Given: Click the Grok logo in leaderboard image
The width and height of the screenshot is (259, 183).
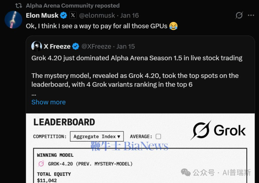Looking at the screenshot, I should [x=218, y=130].
